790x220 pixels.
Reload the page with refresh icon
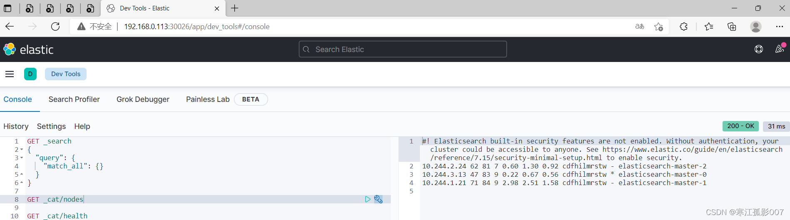(x=55, y=27)
